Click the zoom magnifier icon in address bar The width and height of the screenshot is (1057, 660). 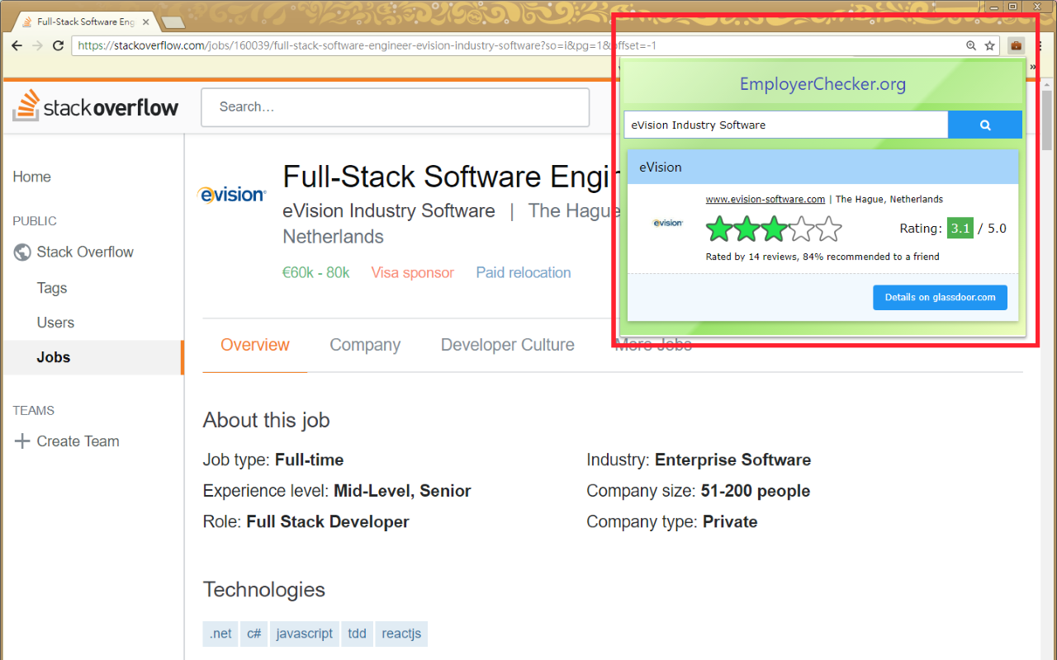[971, 45]
